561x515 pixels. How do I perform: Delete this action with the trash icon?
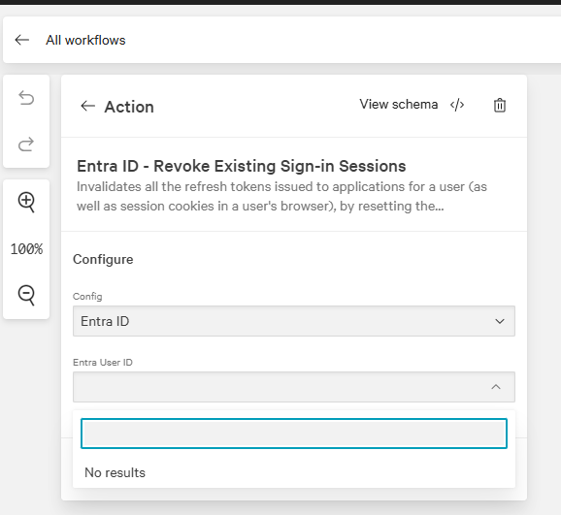[x=500, y=105]
